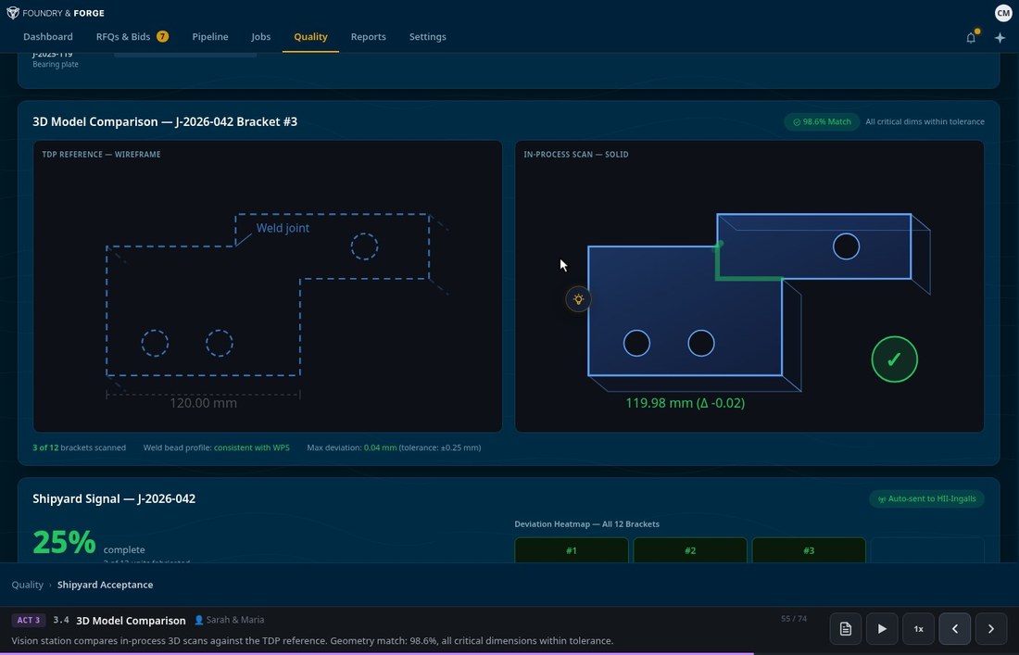The width and height of the screenshot is (1019, 655).
Task: Open the Reports tab
Action: [368, 37]
